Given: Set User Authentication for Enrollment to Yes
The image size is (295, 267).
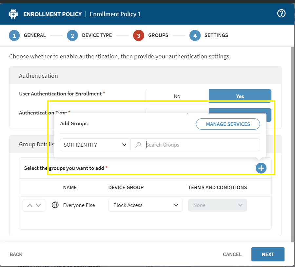Looking at the screenshot, I should tap(240, 96).
